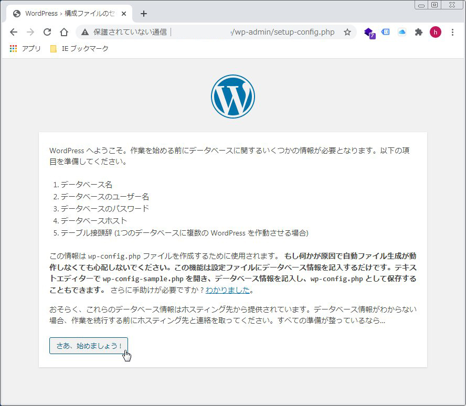Click the browser forward arrow
The image size is (466, 406).
(30, 32)
